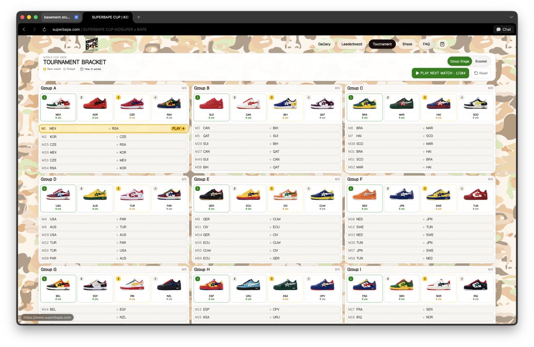Switch to the basement.studio browser tab
The height and width of the screenshot is (347, 534).
61,17
